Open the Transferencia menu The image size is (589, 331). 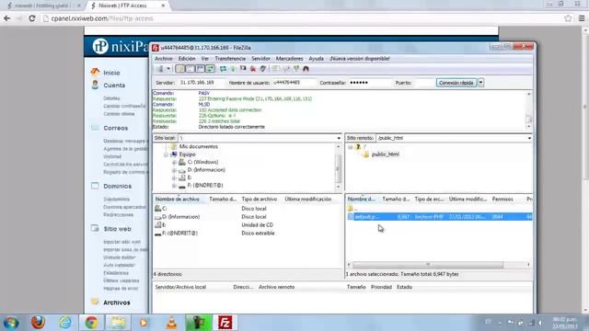(x=230, y=59)
